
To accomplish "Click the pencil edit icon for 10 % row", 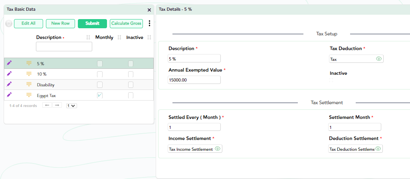I will click(x=9, y=74).
